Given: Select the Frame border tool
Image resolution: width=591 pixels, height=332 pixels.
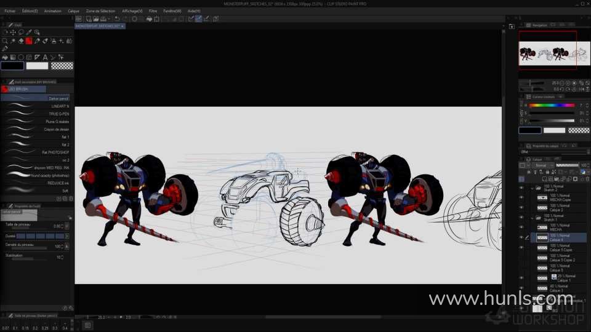Looking at the screenshot, I should [29, 57].
